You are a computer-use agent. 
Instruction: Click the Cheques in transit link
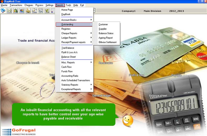point(28,63)
